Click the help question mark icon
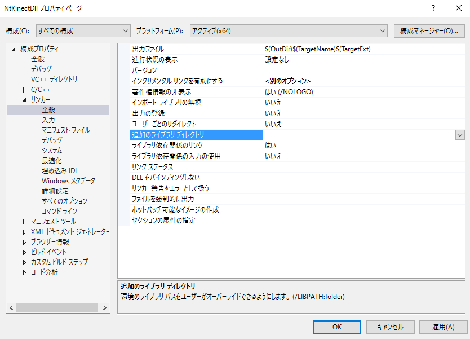 (x=433, y=8)
